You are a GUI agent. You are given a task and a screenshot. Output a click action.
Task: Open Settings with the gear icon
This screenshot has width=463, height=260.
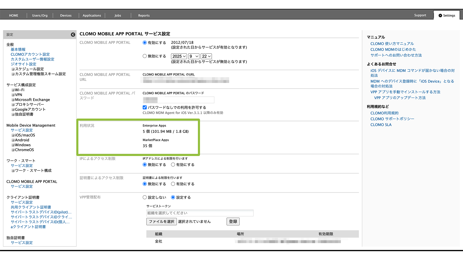click(447, 15)
